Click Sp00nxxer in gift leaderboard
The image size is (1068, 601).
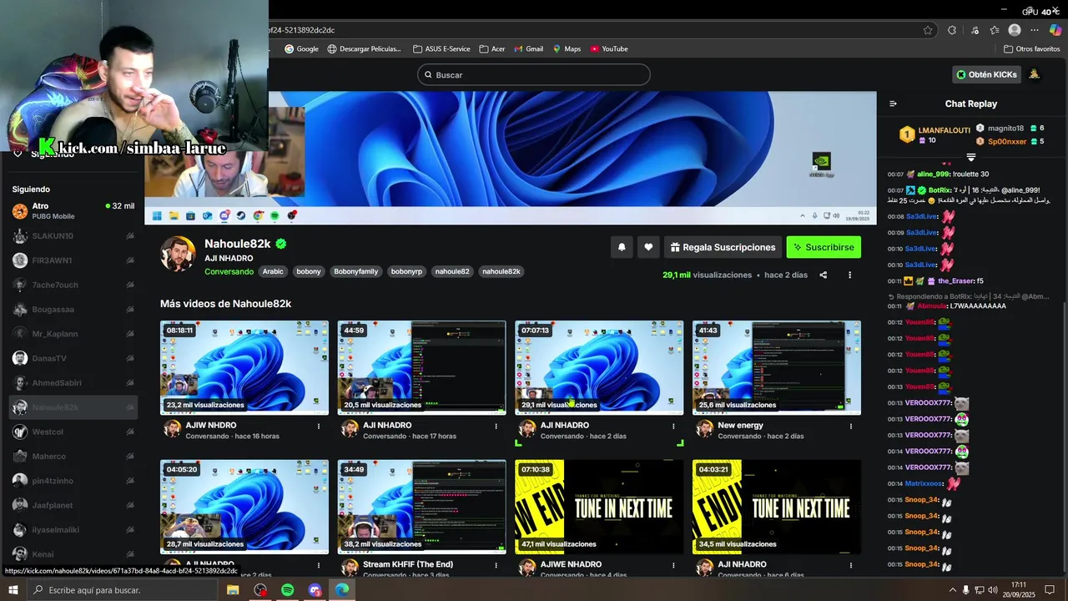1007,141
